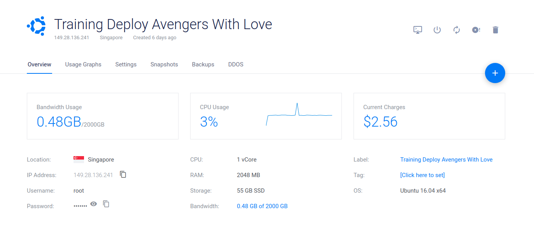Open the DDOS tab
Viewport: 534px width, 240px height.
pyautogui.click(x=236, y=64)
